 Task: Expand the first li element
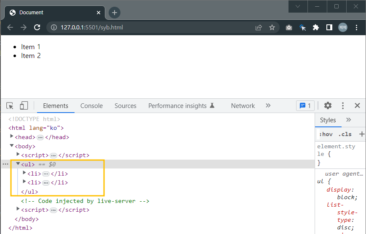click(24, 173)
